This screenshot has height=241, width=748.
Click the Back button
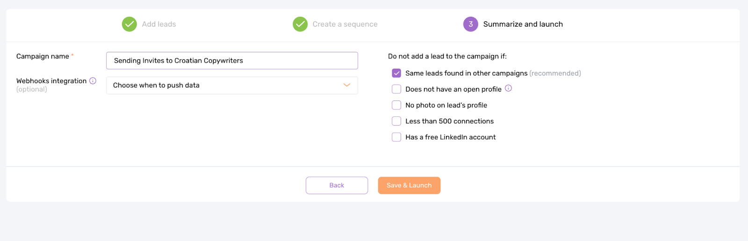click(x=337, y=185)
